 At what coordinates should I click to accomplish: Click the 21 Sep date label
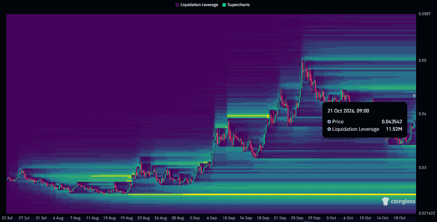click(280, 218)
